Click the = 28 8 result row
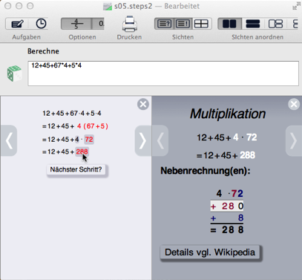This screenshot has height=280, width=302. (x=227, y=230)
